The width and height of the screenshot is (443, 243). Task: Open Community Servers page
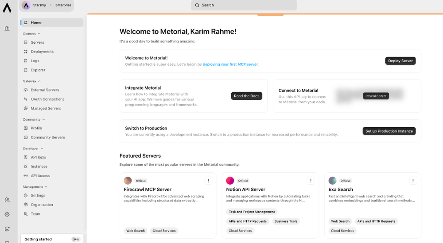click(x=48, y=137)
